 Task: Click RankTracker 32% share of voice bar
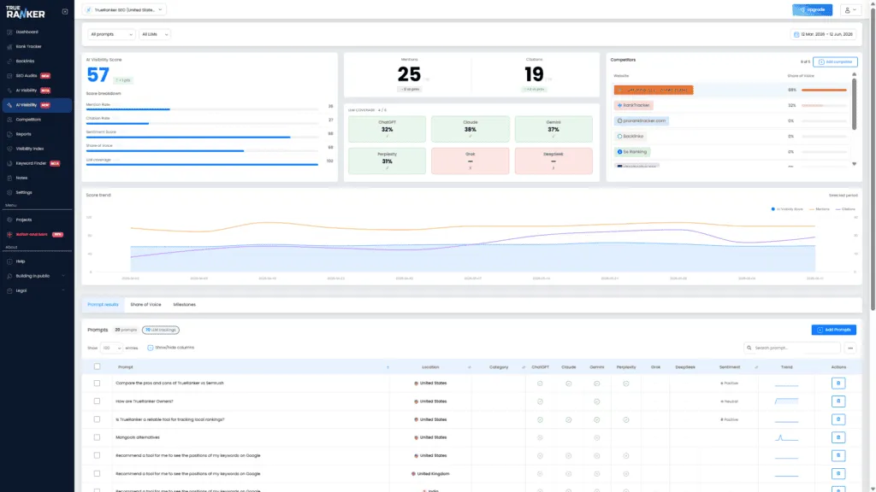tap(824, 105)
